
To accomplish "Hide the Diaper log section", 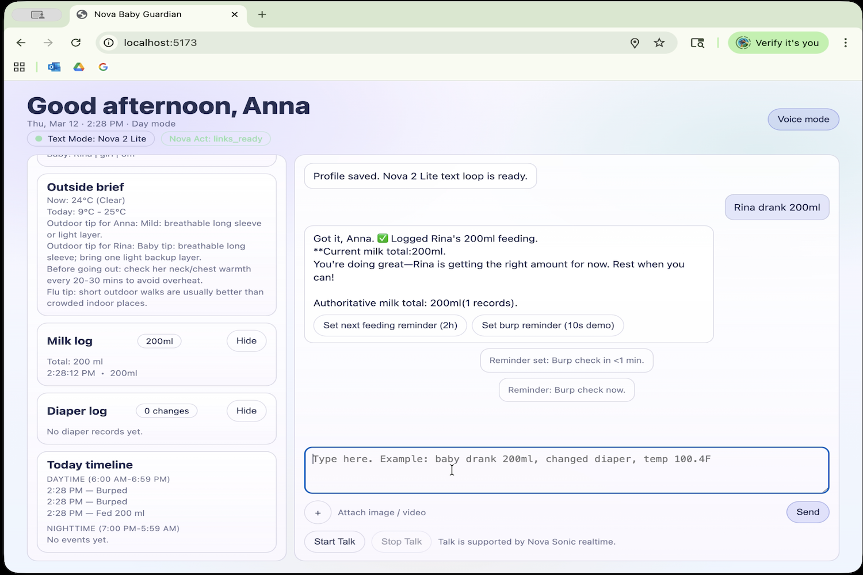I will tap(246, 411).
